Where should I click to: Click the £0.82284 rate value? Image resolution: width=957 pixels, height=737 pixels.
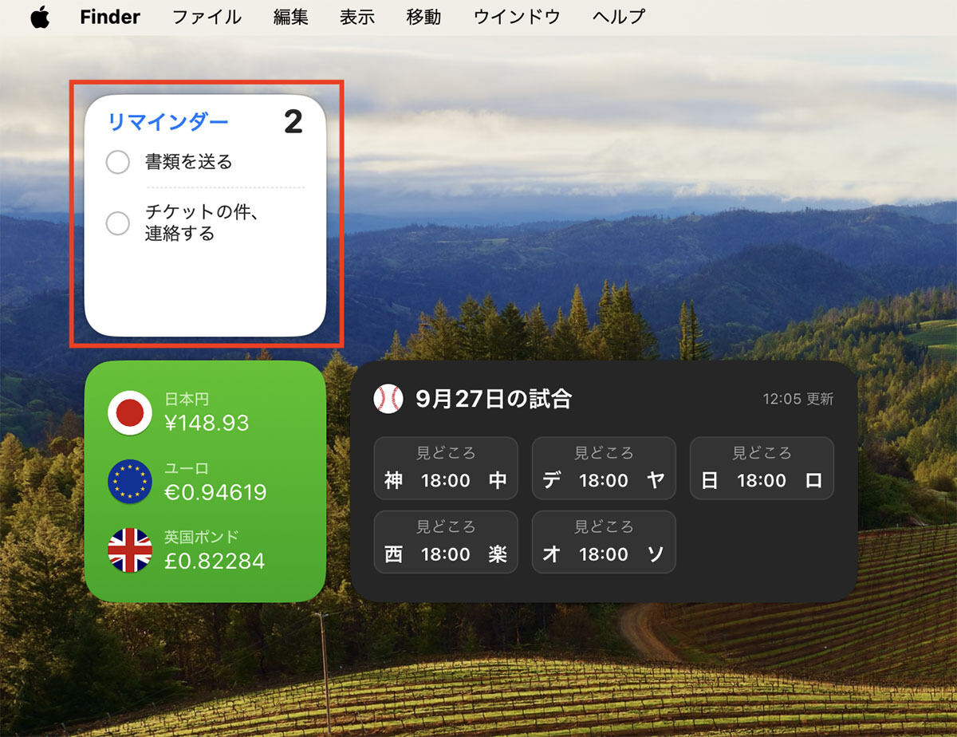(x=215, y=561)
